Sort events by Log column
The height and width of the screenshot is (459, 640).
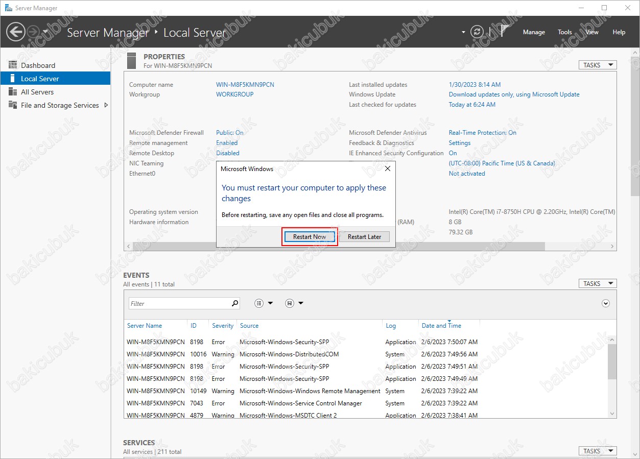point(391,326)
